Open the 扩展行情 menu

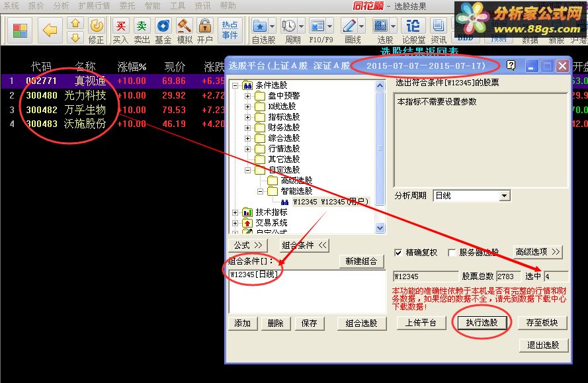(x=94, y=6)
